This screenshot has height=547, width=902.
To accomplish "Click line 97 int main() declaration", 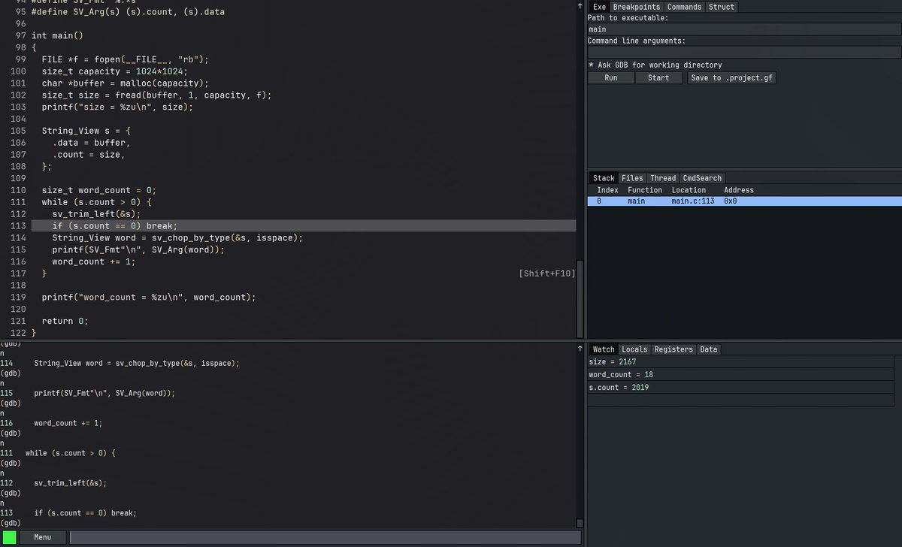I will pos(57,35).
